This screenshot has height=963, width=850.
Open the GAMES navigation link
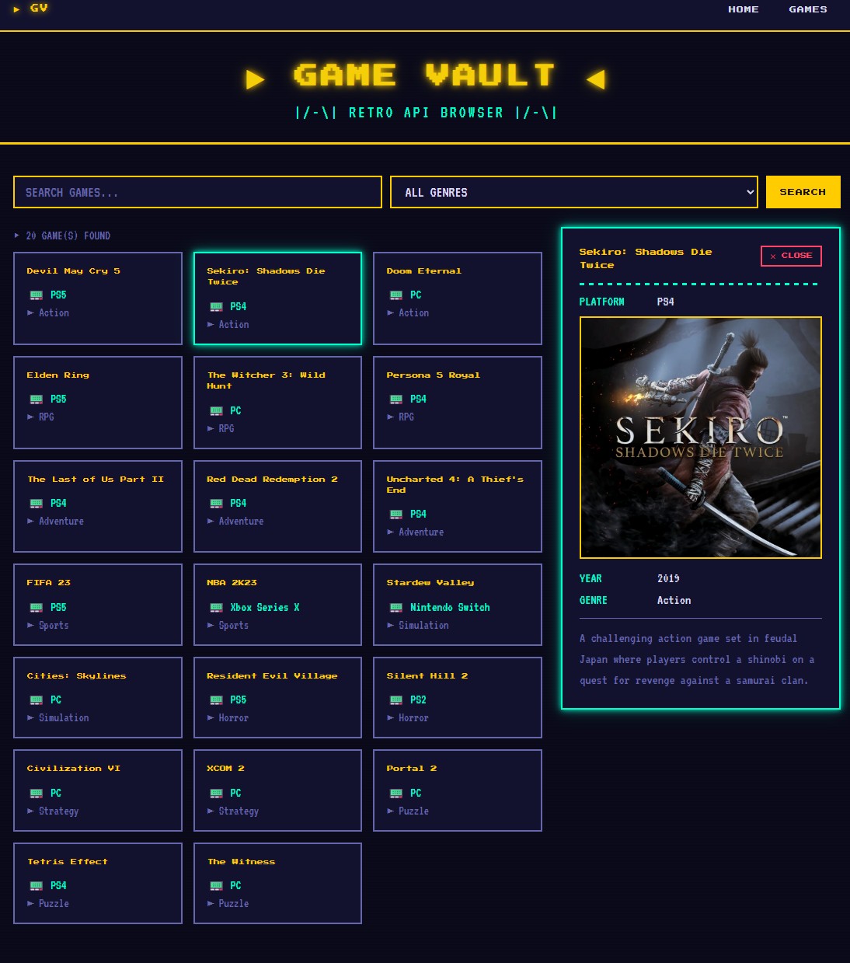tap(807, 9)
